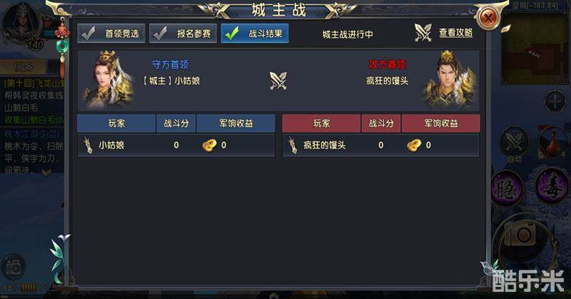The height and width of the screenshot is (299, 571).
Task: Click the red 军饷收益 column header
Action: (x=440, y=124)
